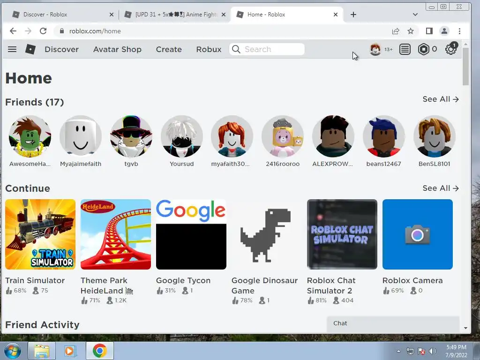Open the Train Simulator game thumbnail
The width and height of the screenshot is (480, 360).
[x=40, y=234]
